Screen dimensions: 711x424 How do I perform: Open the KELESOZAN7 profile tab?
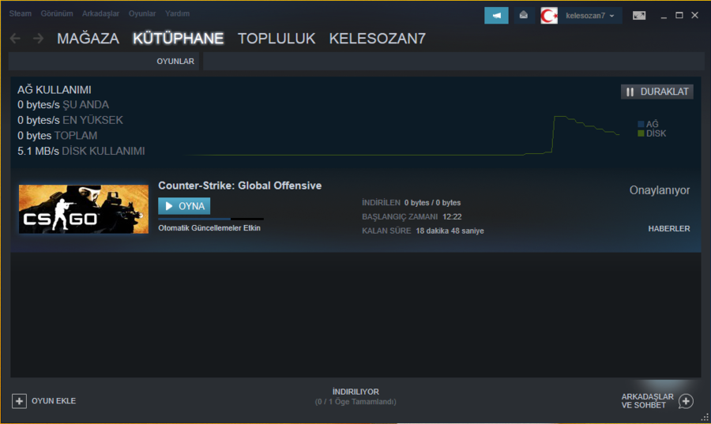378,39
